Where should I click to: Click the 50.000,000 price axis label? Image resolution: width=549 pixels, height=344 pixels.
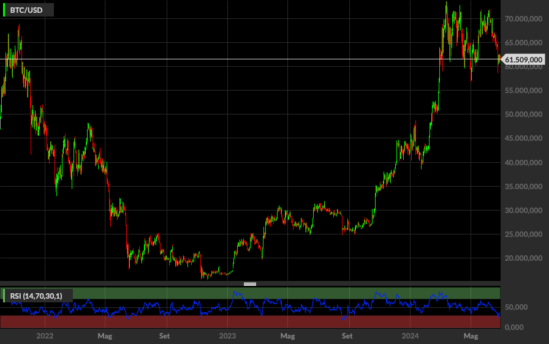[523, 114]
